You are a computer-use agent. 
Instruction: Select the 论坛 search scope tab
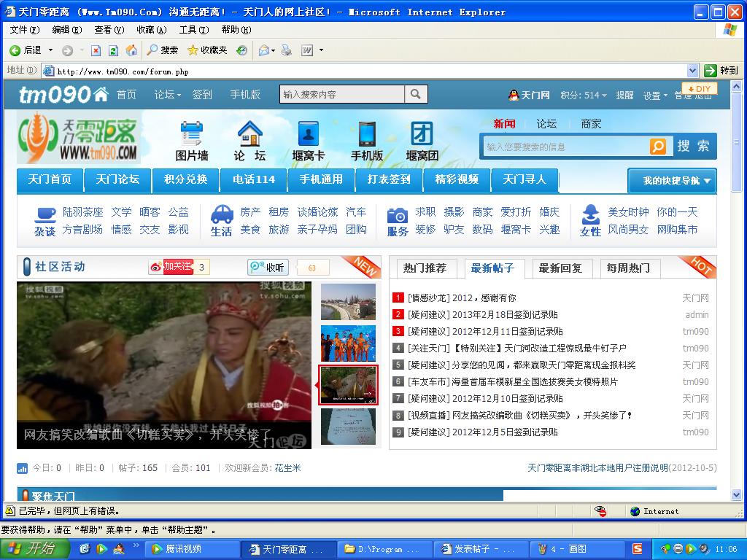click(546, 124)
